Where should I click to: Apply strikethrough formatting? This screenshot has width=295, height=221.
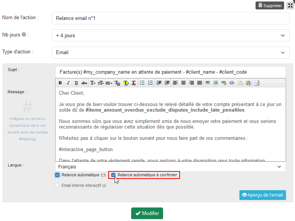pos(84,83)
